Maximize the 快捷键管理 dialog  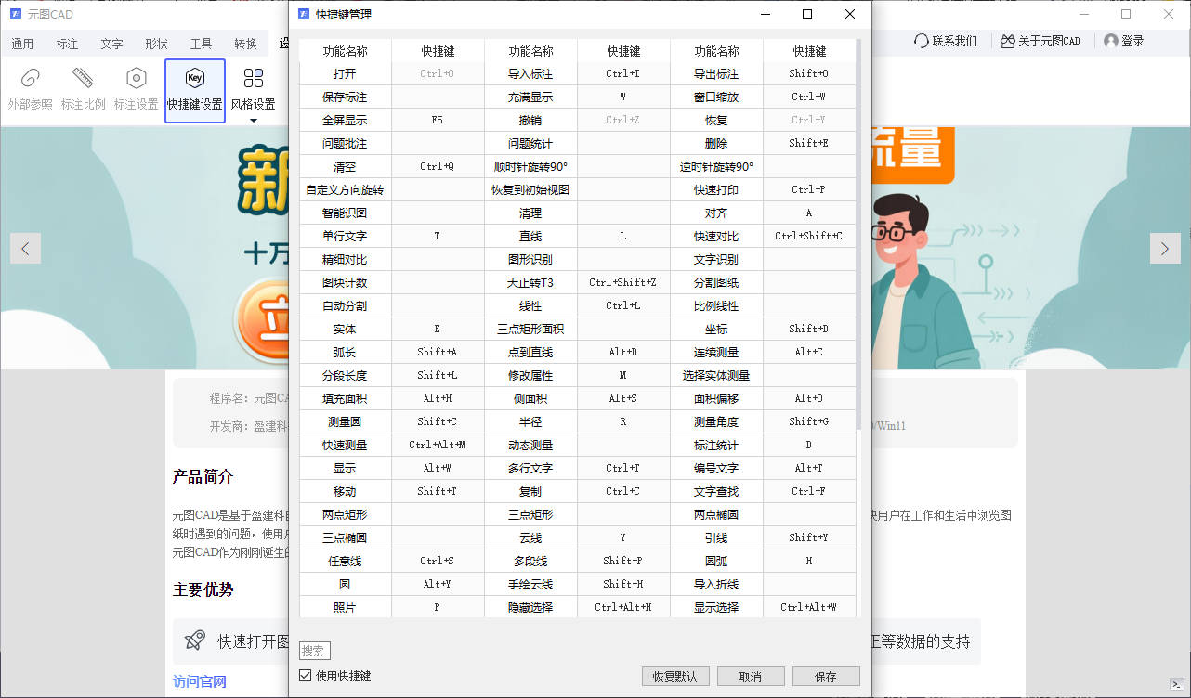[807, 14]
